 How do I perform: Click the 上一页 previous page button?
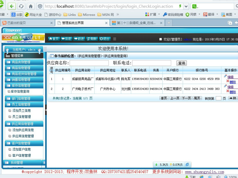pyautogui.click(x=175, y=98)
